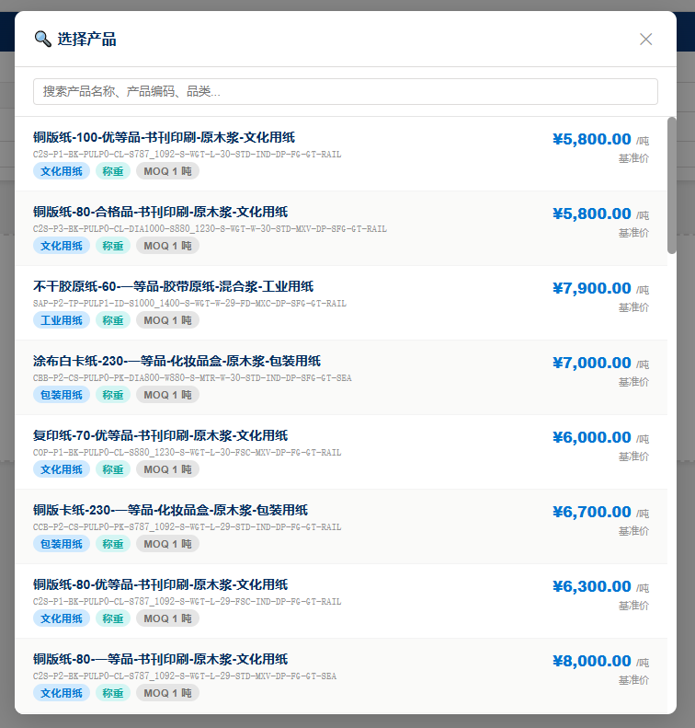This screenshot has width=695, height=728.
Task: Click the ¥6,700.00 price for 铜版卡纸
Action: click(x=592, y=512)
